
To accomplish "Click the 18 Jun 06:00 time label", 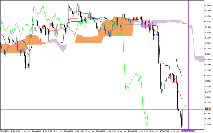I will click(x=175, y=131).
